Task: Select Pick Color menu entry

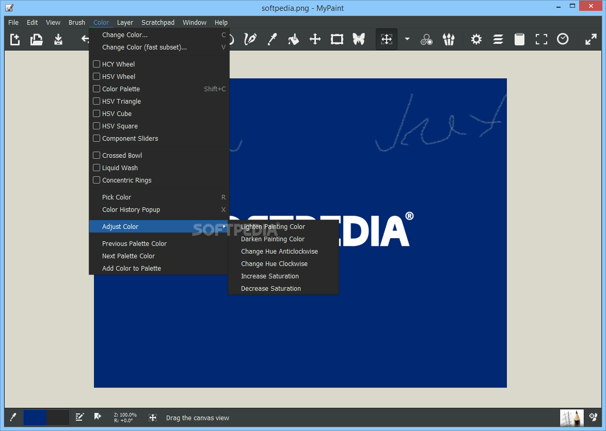Action: coord(159,197)
